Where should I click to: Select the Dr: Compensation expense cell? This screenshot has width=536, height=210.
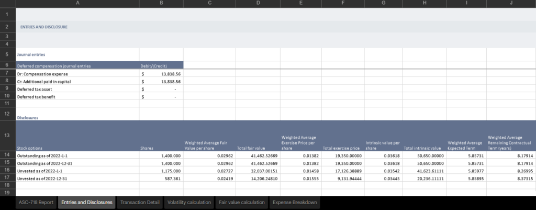pyautogui.click(x=77, y=73)
